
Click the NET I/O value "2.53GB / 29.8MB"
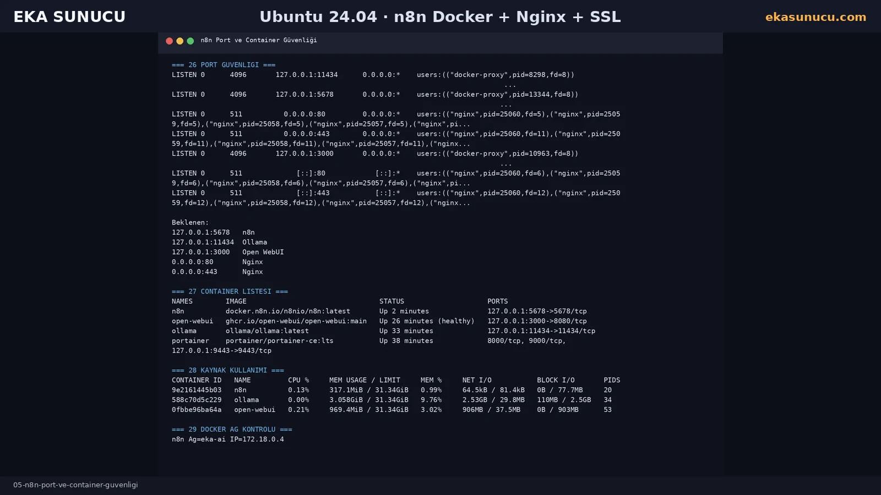[493, 400]
